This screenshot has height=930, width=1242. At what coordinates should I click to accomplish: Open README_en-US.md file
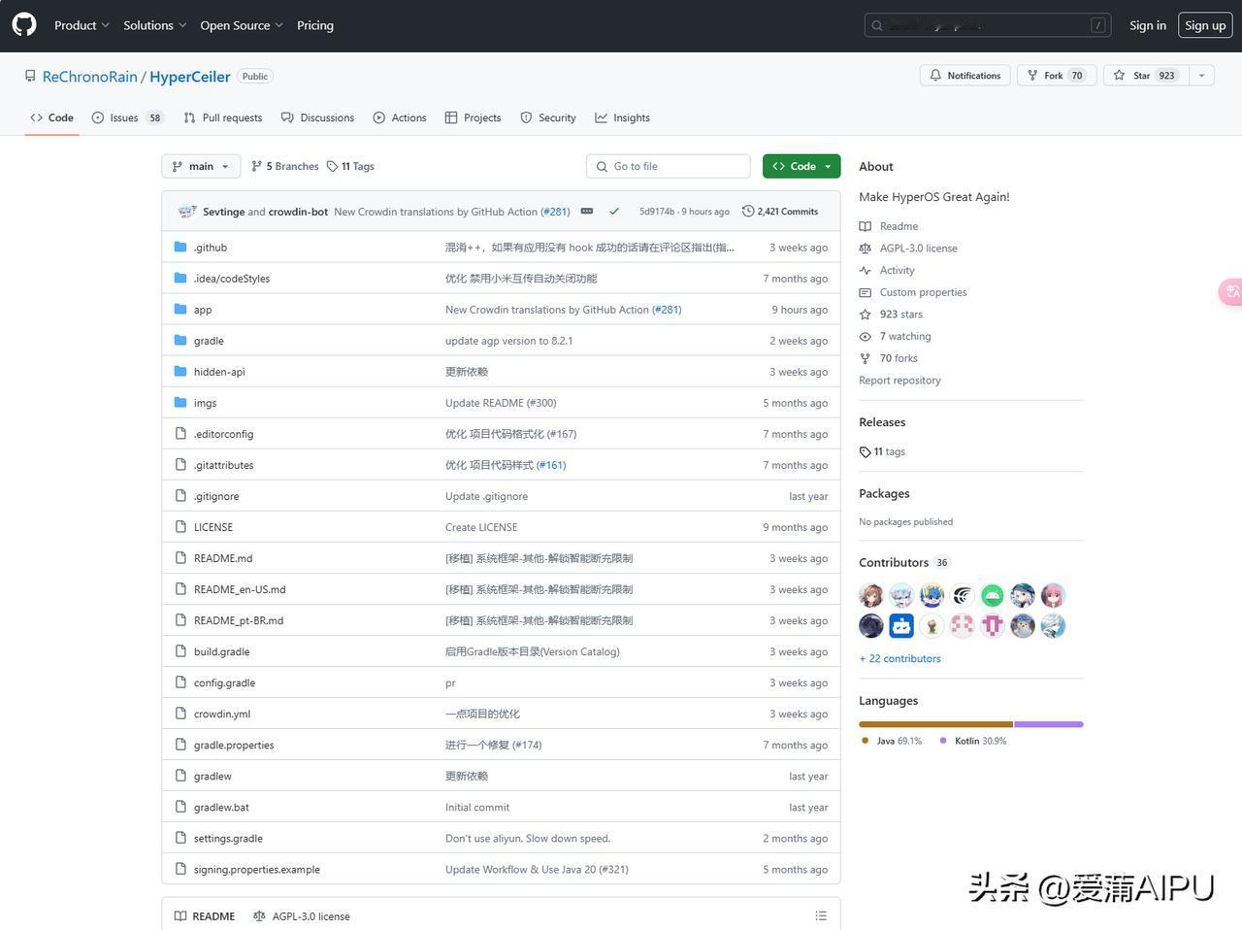(x=240, y=589)
